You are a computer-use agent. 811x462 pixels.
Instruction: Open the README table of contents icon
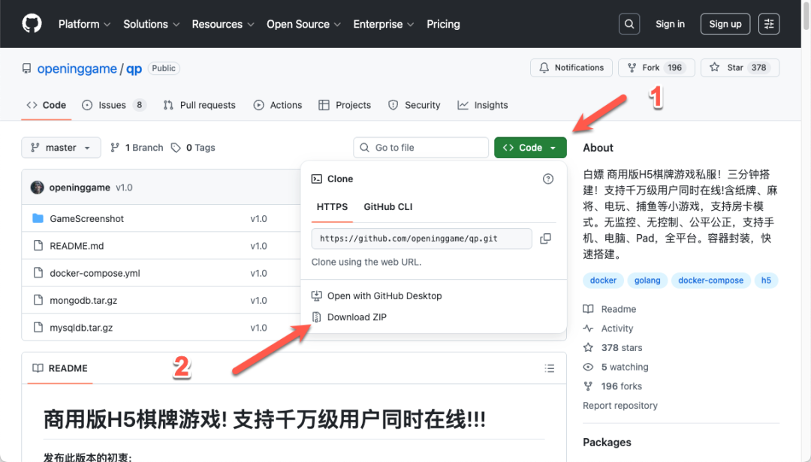point(549,367)
